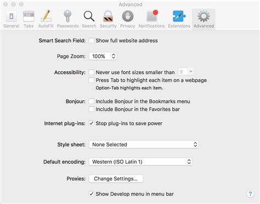Image resolution: width=260 pixels, height=204 pixels.
Task: Open Search magnifying glass preferences
Action: [x=89, y=19]
